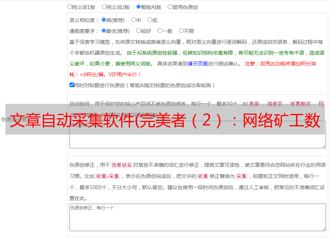Image resolution: width=330 pixels, height=238 pixels.
Task: Click into the 伪原创修正 text area
Action: tap(198, 217)
